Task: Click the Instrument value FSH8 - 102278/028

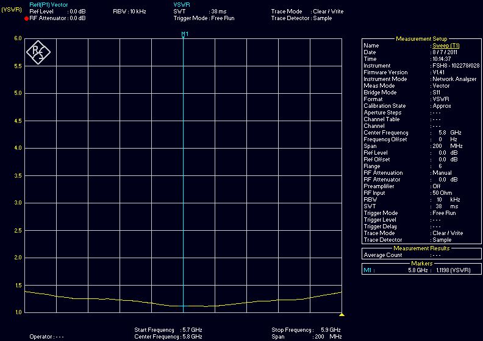Action: tap(456, 66)
